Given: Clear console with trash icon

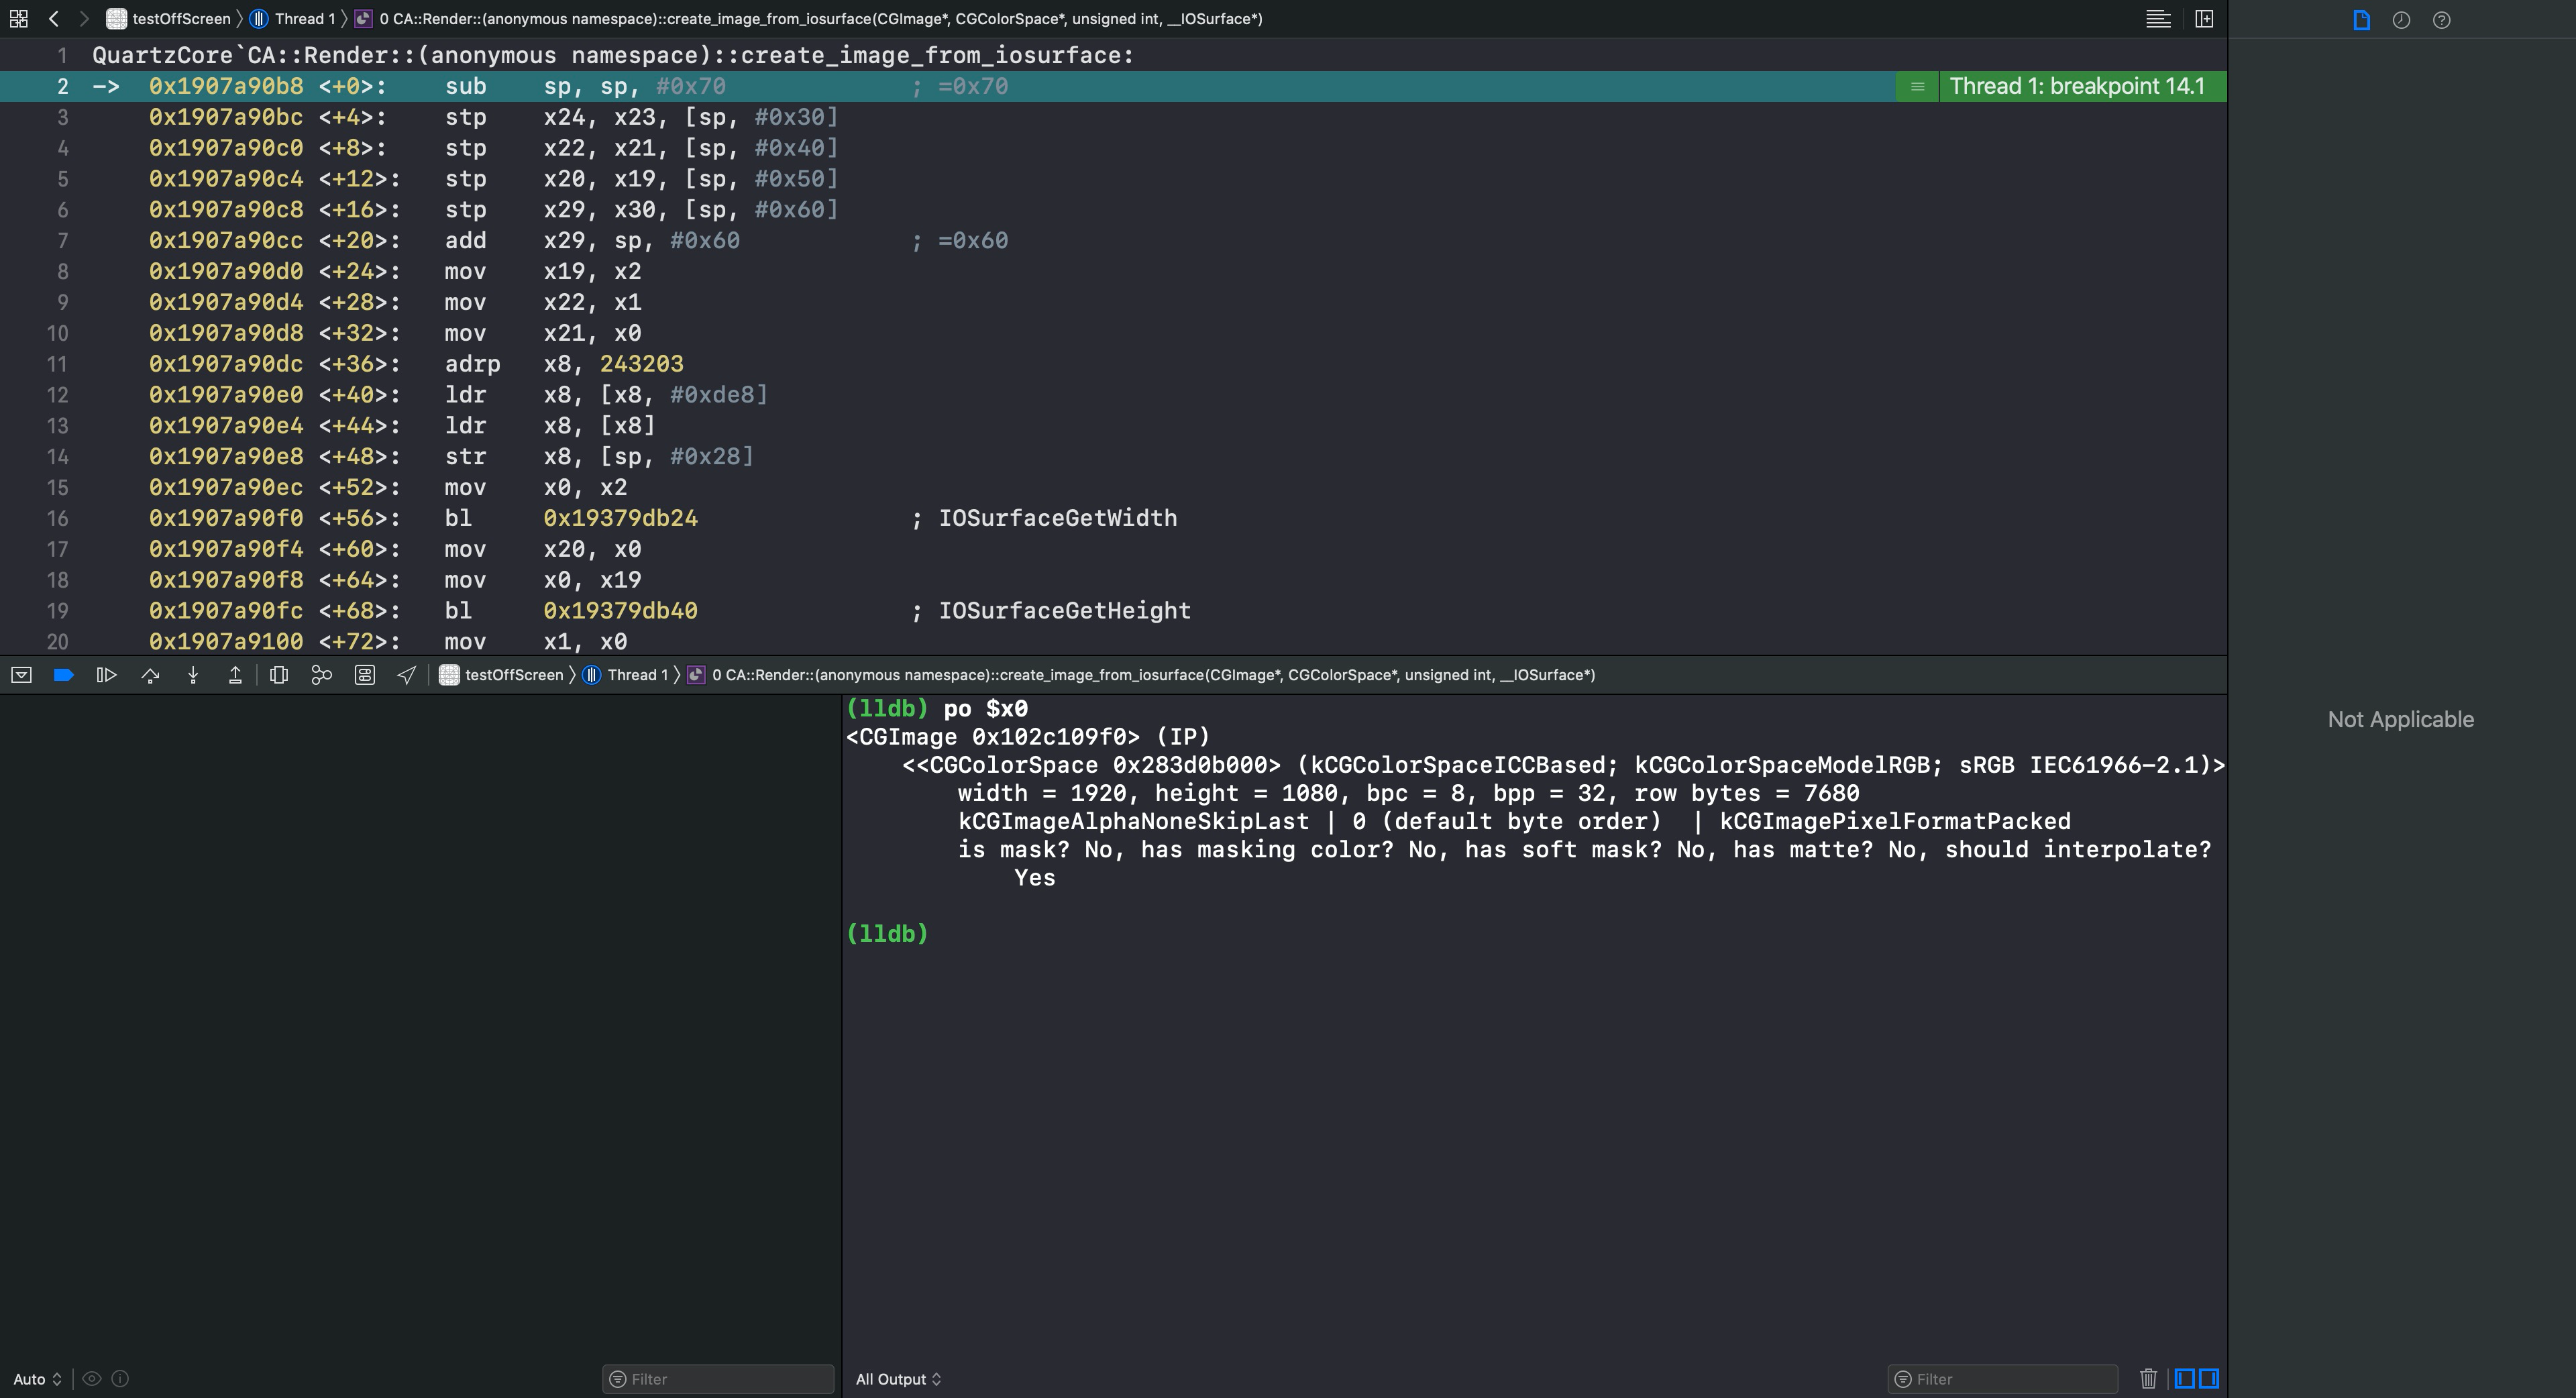Looking at the screenshot, I should click(2148, 1379).
